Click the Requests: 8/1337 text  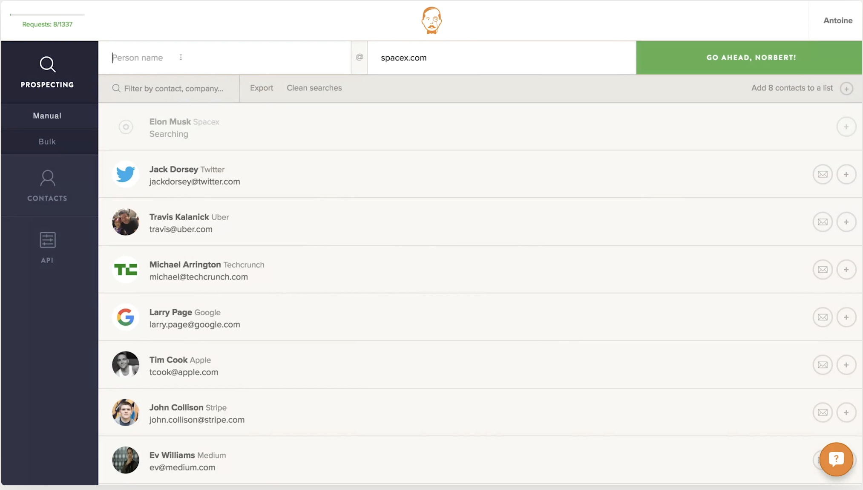point(47,24)
